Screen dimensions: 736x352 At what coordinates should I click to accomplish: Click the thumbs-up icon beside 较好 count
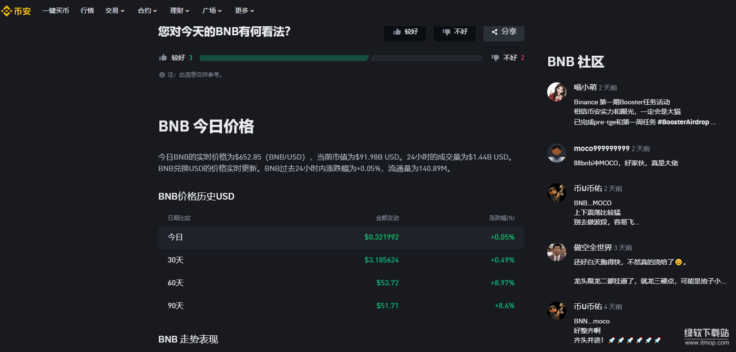click(163, 58)
